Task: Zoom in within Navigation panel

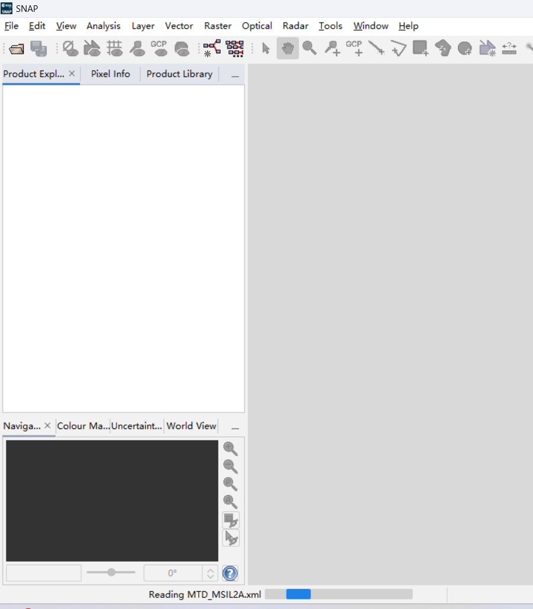Action: click(231, 449)
